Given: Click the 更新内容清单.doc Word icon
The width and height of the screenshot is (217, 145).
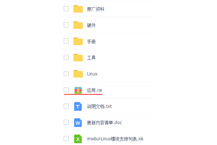Looking at the screenshot, I should [x=78, y=122].
